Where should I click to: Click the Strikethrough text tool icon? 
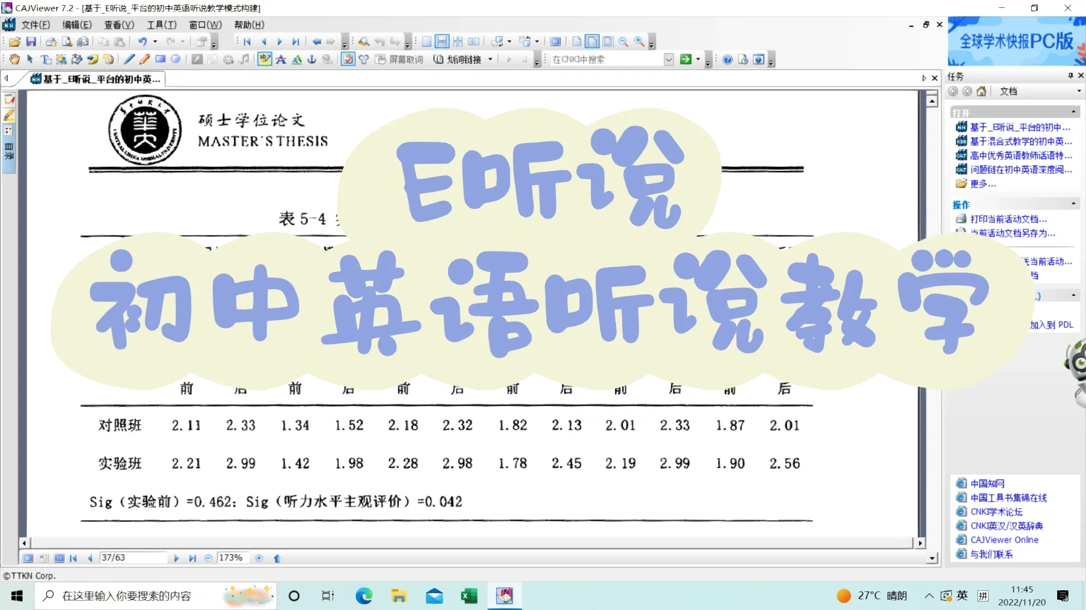coord(281,59)
